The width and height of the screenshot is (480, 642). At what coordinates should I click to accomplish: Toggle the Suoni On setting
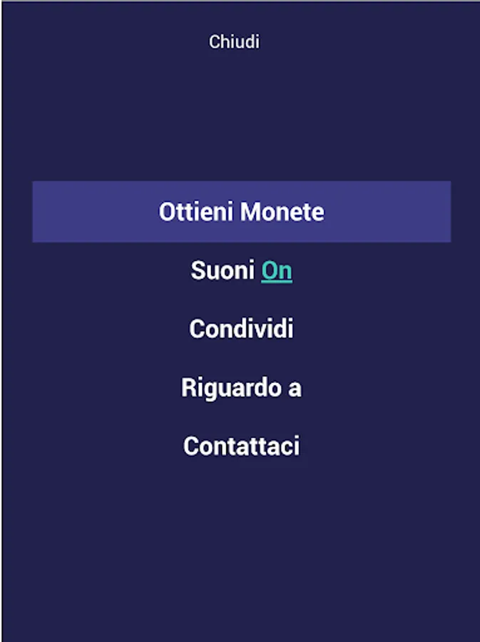[276, 271]
